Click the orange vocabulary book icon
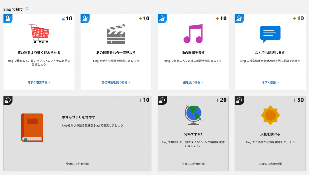 click(32, 127)
